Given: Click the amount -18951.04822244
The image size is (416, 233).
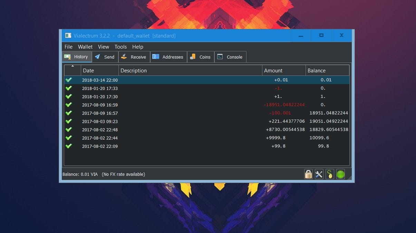Looking at the screenshot, I should pos(284,105).
